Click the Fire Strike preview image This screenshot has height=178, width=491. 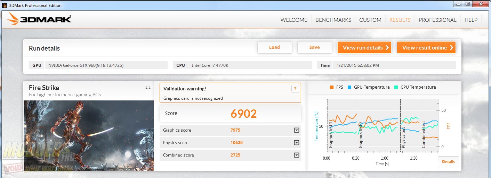(x=89, y=135)
